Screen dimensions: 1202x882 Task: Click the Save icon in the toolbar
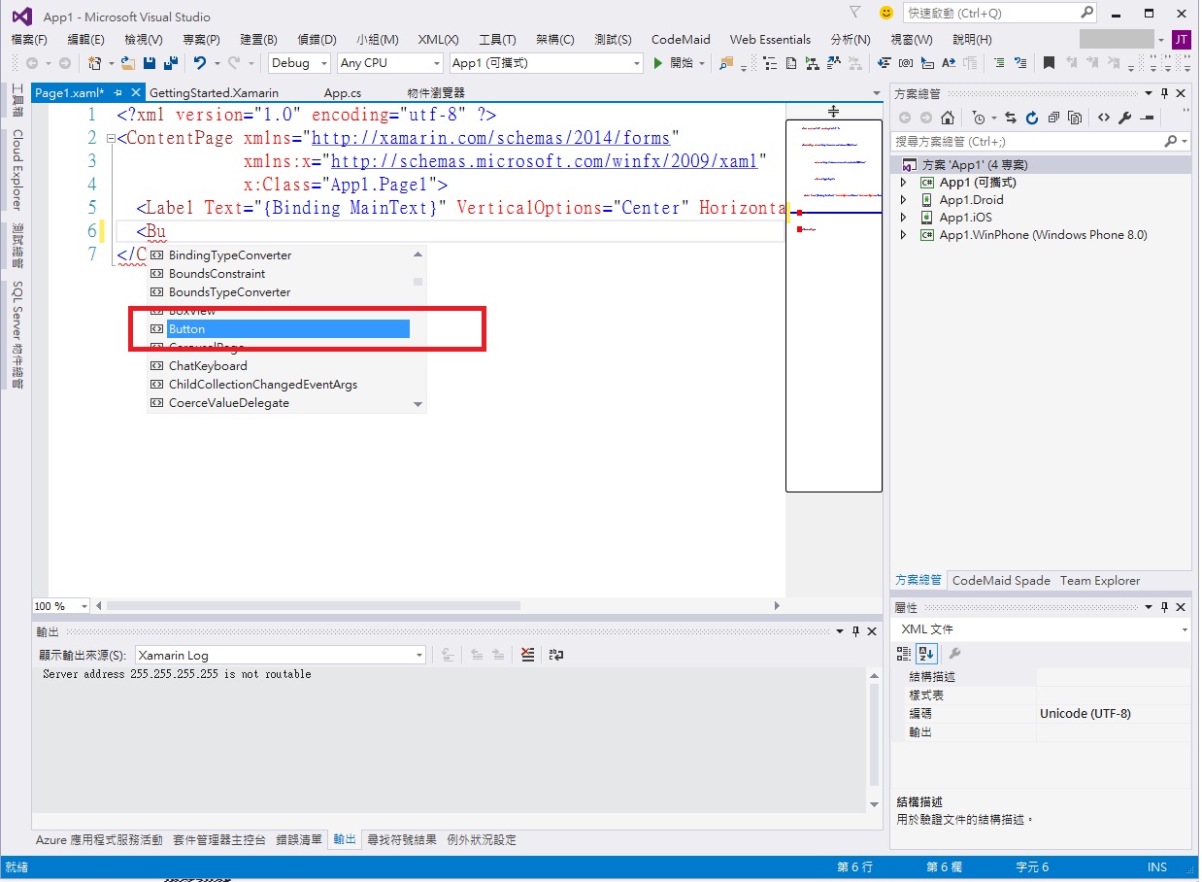pyautogui.click(x=150, y=63)
